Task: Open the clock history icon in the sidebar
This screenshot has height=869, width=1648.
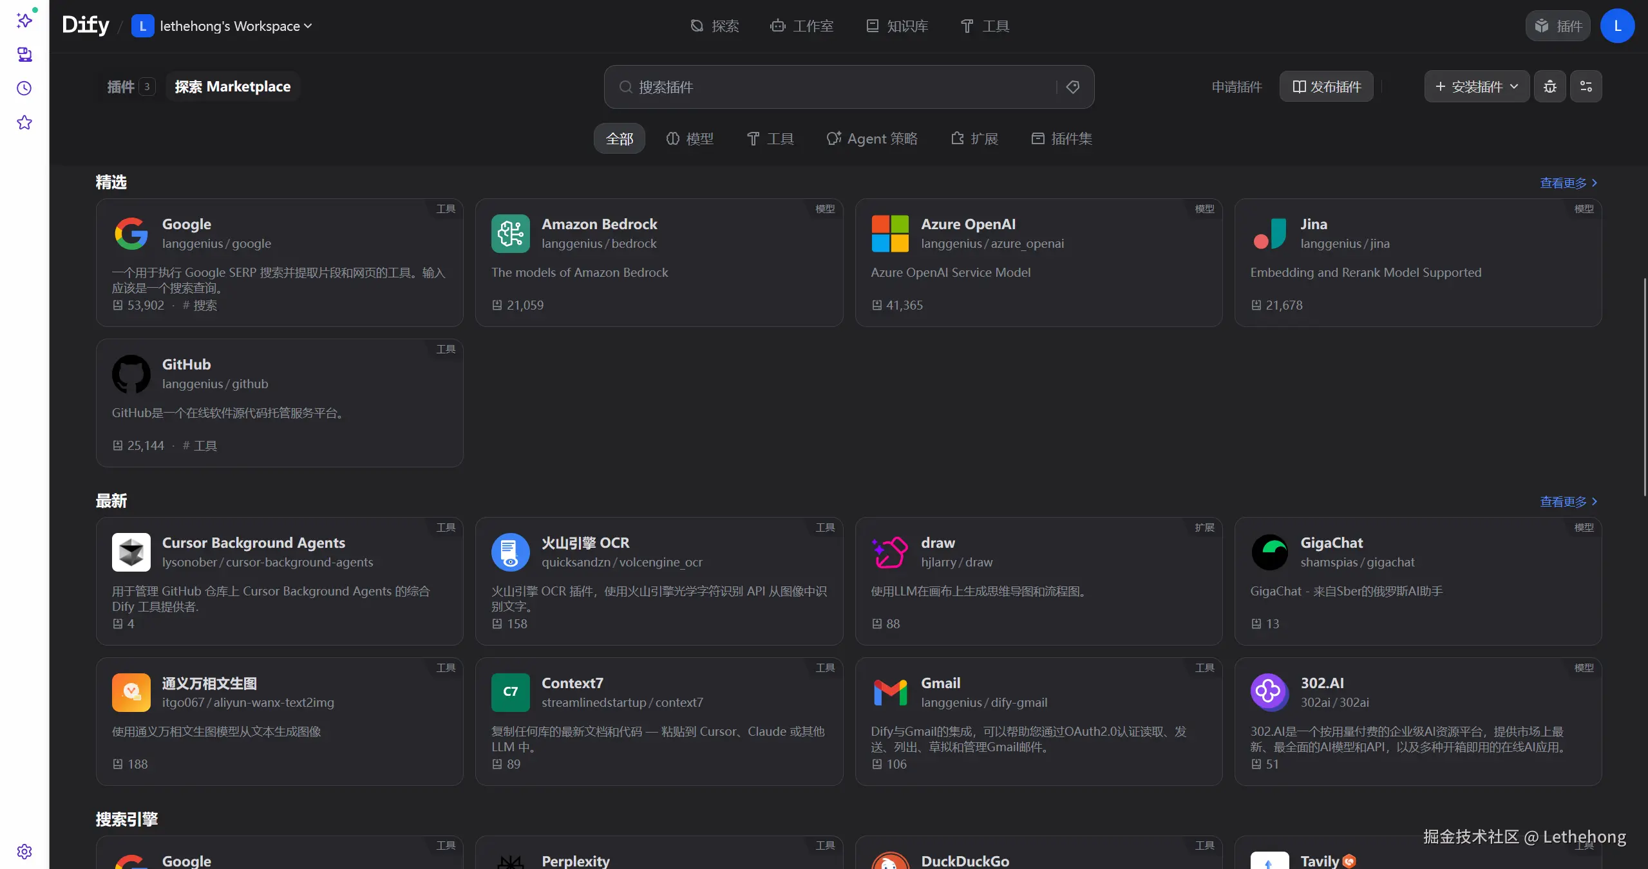Action: point(24,88)
